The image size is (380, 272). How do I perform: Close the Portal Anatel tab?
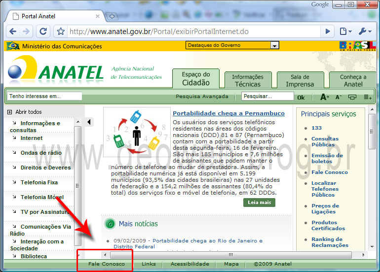point(97,16)
